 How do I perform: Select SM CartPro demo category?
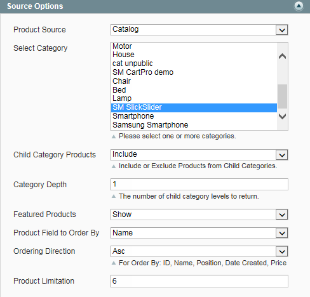point(194,72)
